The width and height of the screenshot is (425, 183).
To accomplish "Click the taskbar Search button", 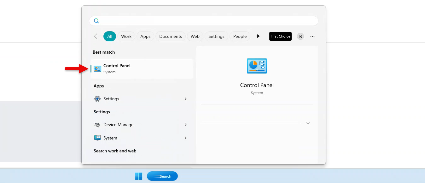I will coord(162,176).
